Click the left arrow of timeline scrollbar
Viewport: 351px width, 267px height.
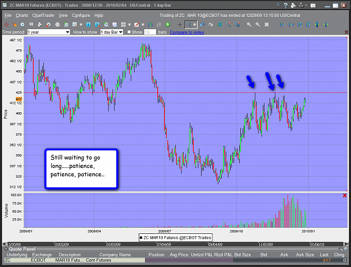point(4,244)
